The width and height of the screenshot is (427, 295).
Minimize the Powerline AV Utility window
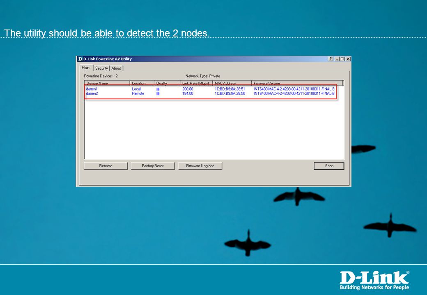pos(337,59)
